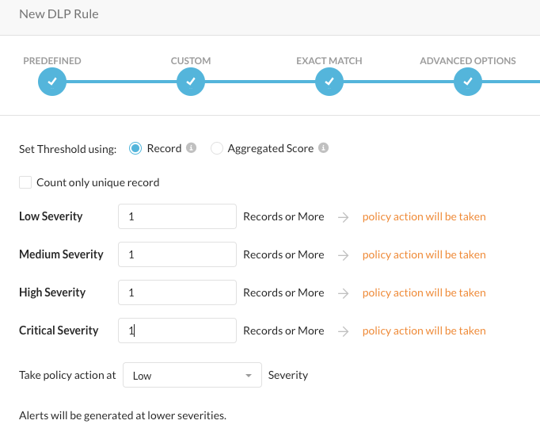Click the High Severity records input field
Image resolution: width=540 pixels, height=428 pixels.
pos(177,292)
